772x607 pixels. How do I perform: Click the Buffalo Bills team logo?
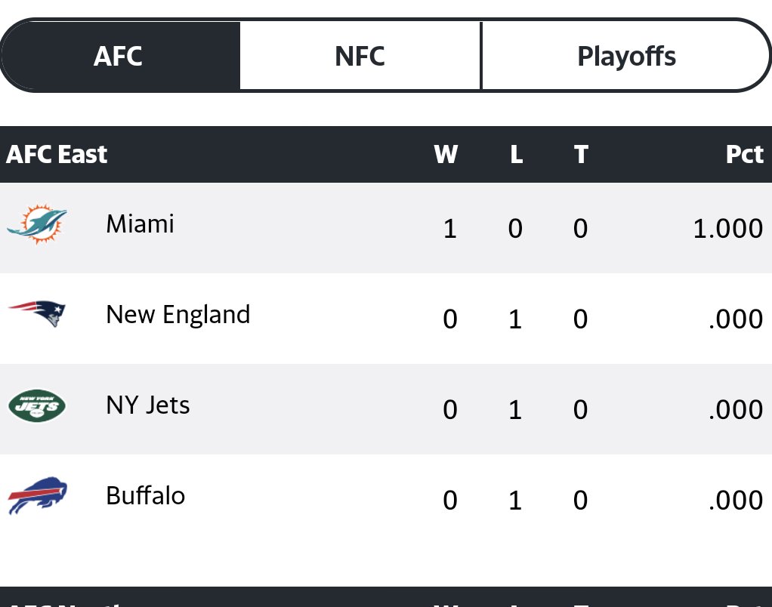pos(37,495)
